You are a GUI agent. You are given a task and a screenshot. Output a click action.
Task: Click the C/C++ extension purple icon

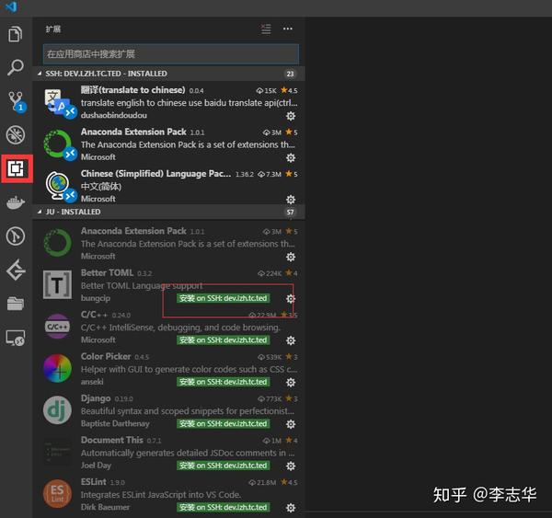click(x=57, y=327)
